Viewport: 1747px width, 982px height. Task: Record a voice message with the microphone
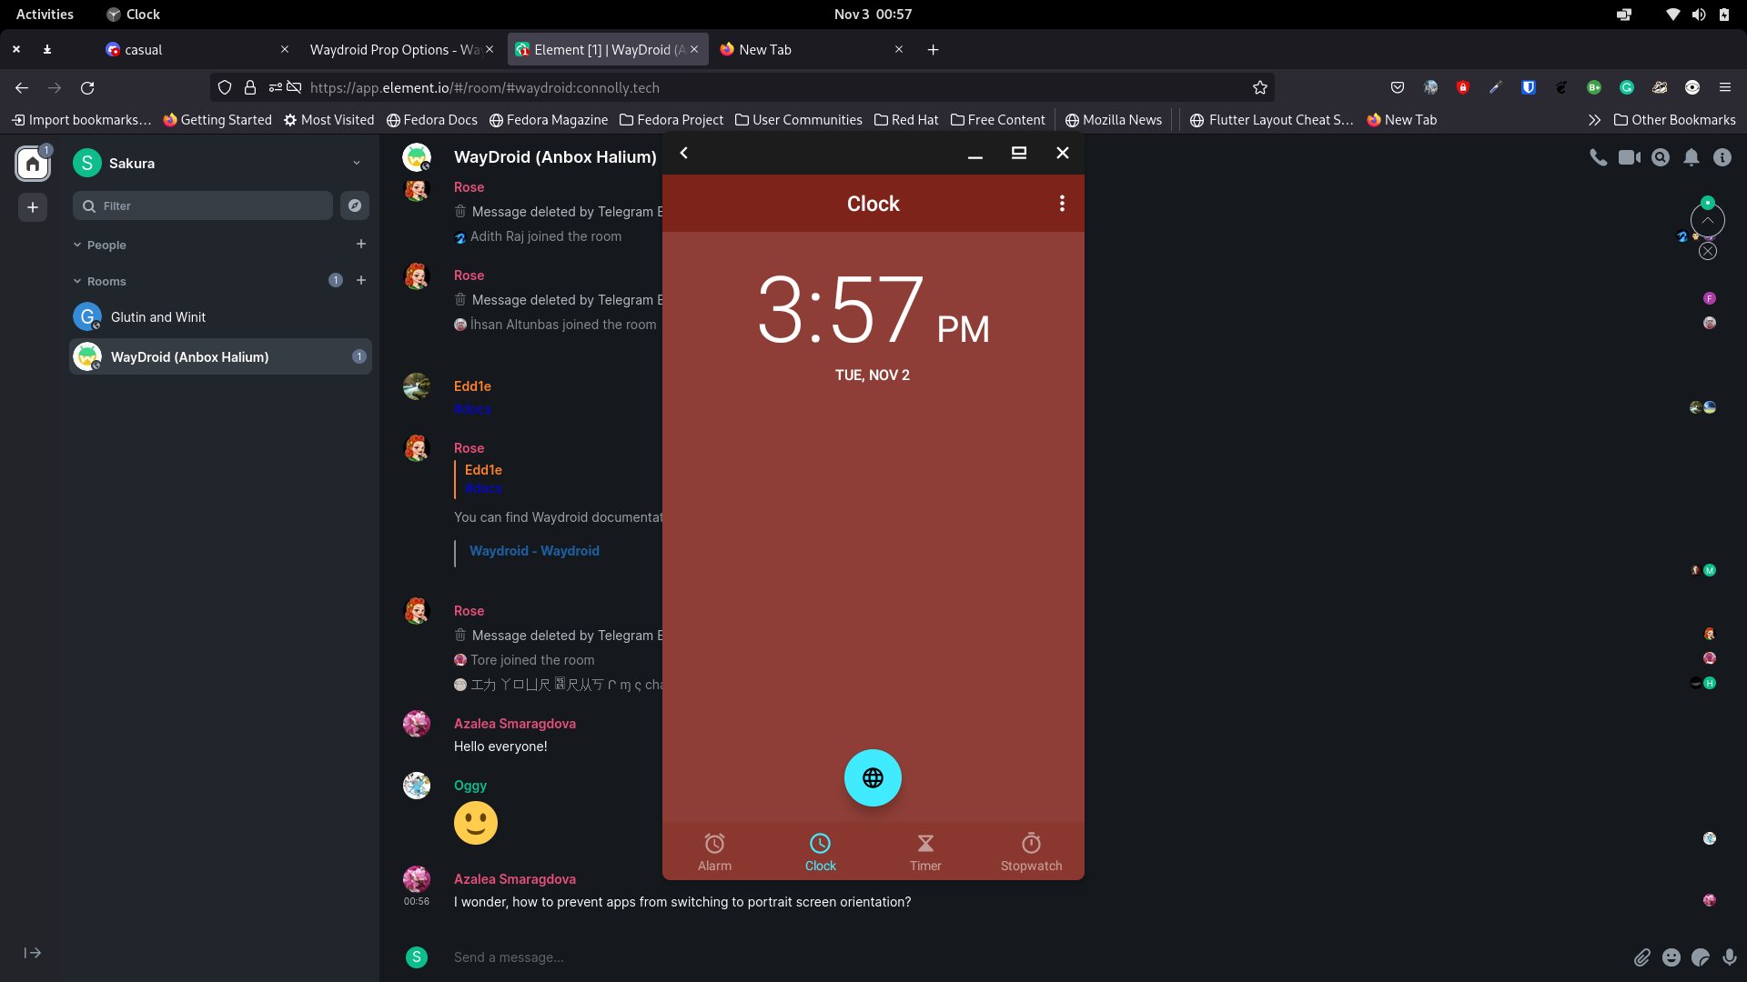click(1728, 957)
